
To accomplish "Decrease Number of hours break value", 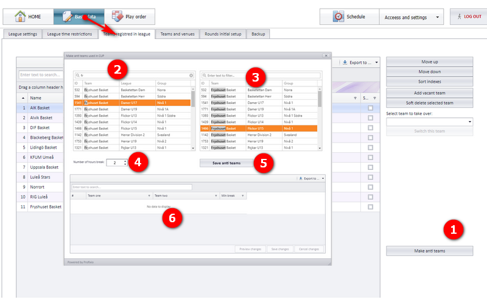I will 125,164.
